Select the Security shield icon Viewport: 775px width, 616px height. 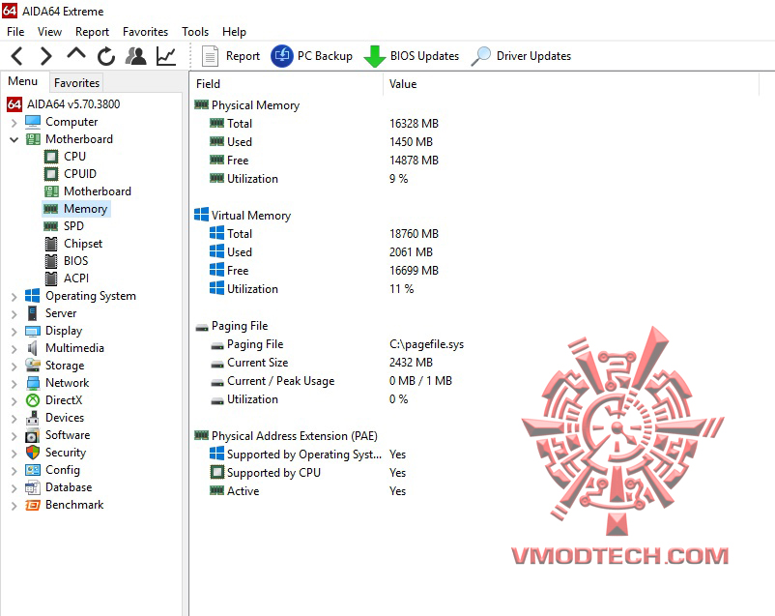(x=33, y=453)
